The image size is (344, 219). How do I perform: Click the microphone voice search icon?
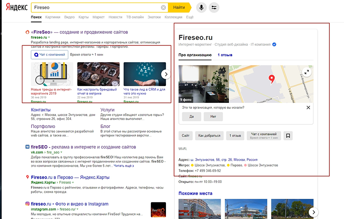[201, 8]
